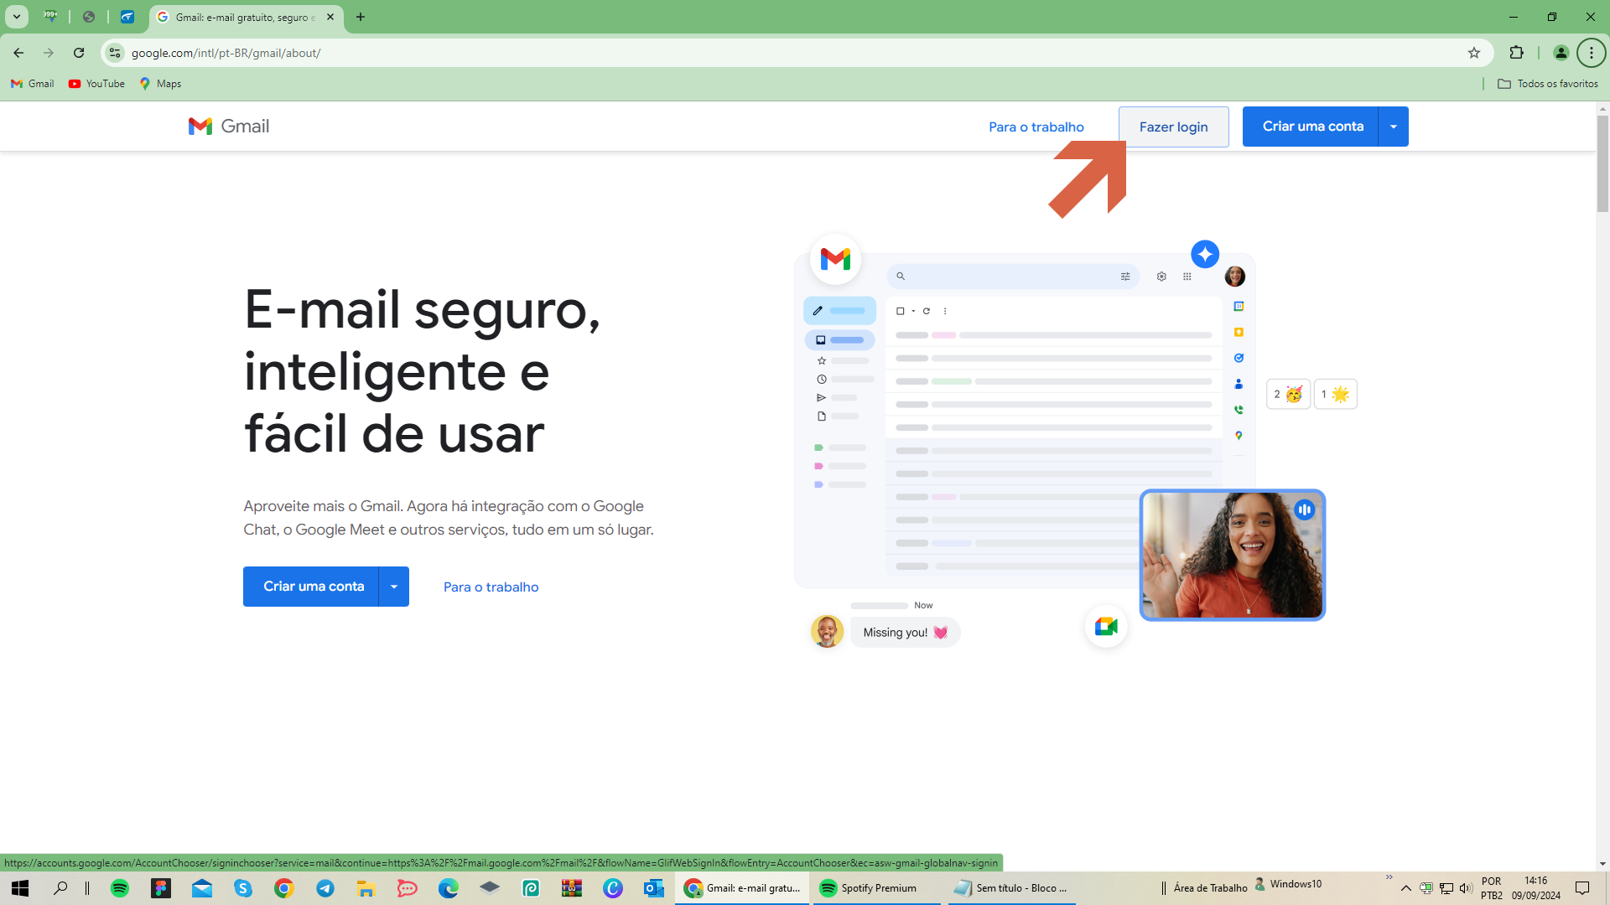
Task: Open volume control in system tray
Action: click(1466, 888)
